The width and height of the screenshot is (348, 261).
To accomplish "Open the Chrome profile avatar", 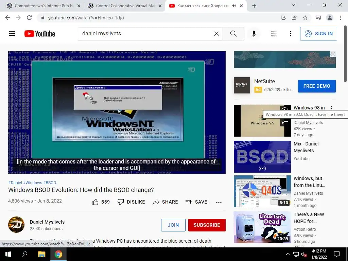I will [330, 18].
